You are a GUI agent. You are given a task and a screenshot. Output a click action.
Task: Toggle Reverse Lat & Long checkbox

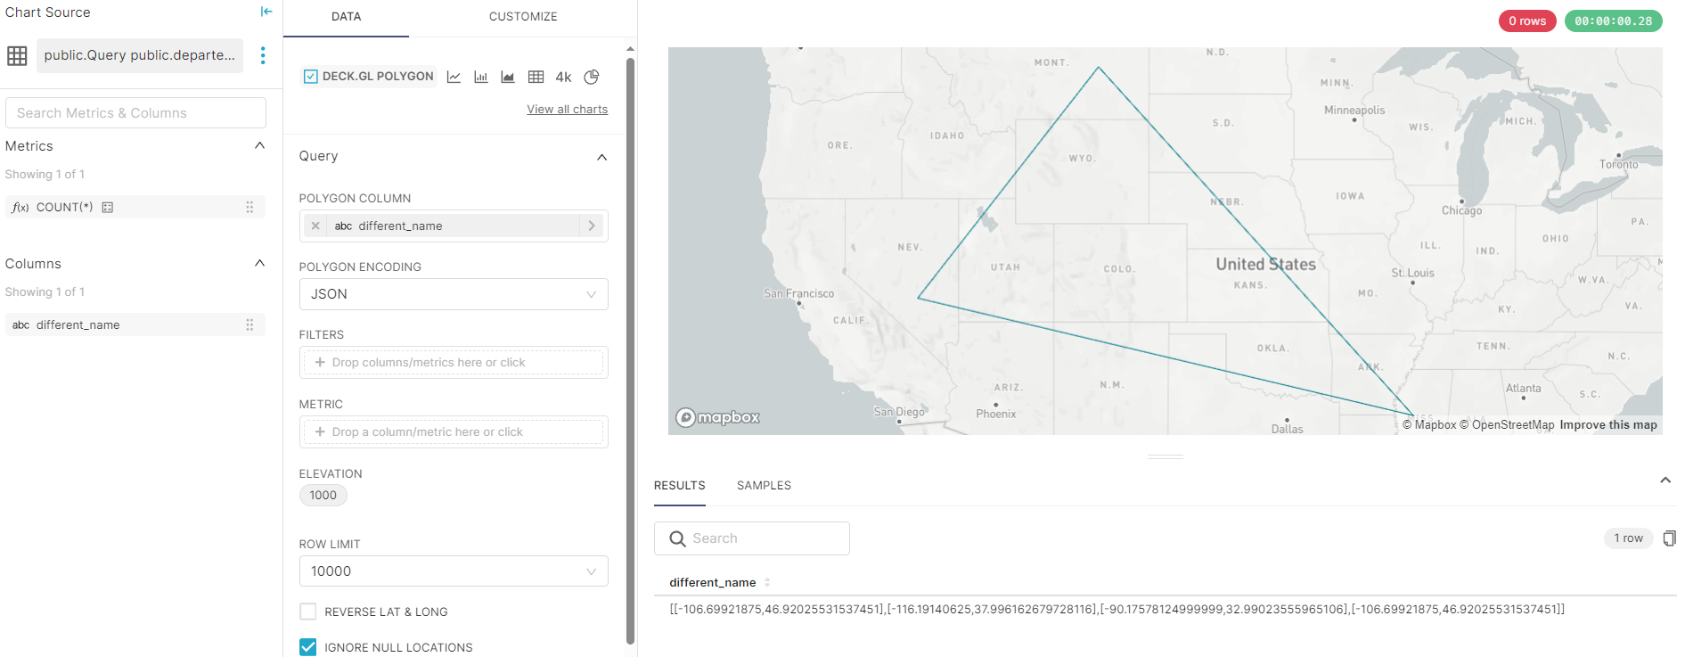(308, 612)
